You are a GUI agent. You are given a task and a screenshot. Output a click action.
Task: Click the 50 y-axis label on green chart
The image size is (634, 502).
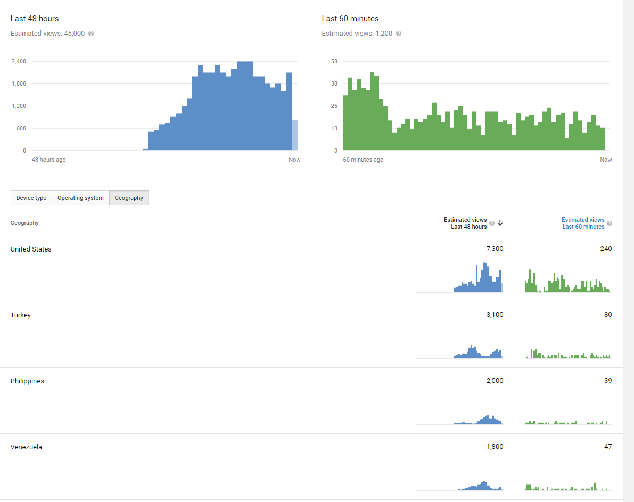coord(334,61)
